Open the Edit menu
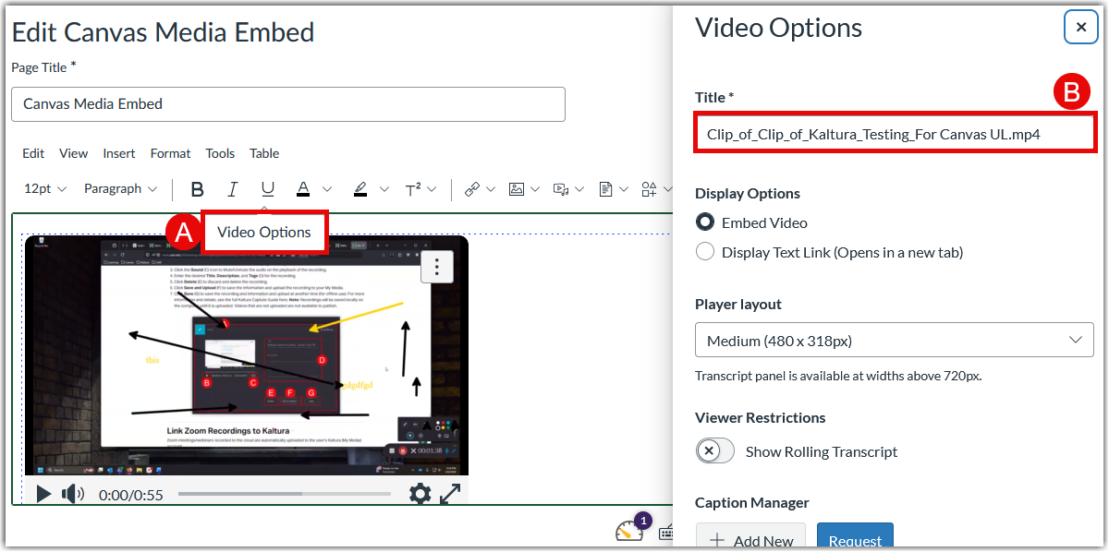This screenshot has height=552, width=1109. tap(33, 153)
